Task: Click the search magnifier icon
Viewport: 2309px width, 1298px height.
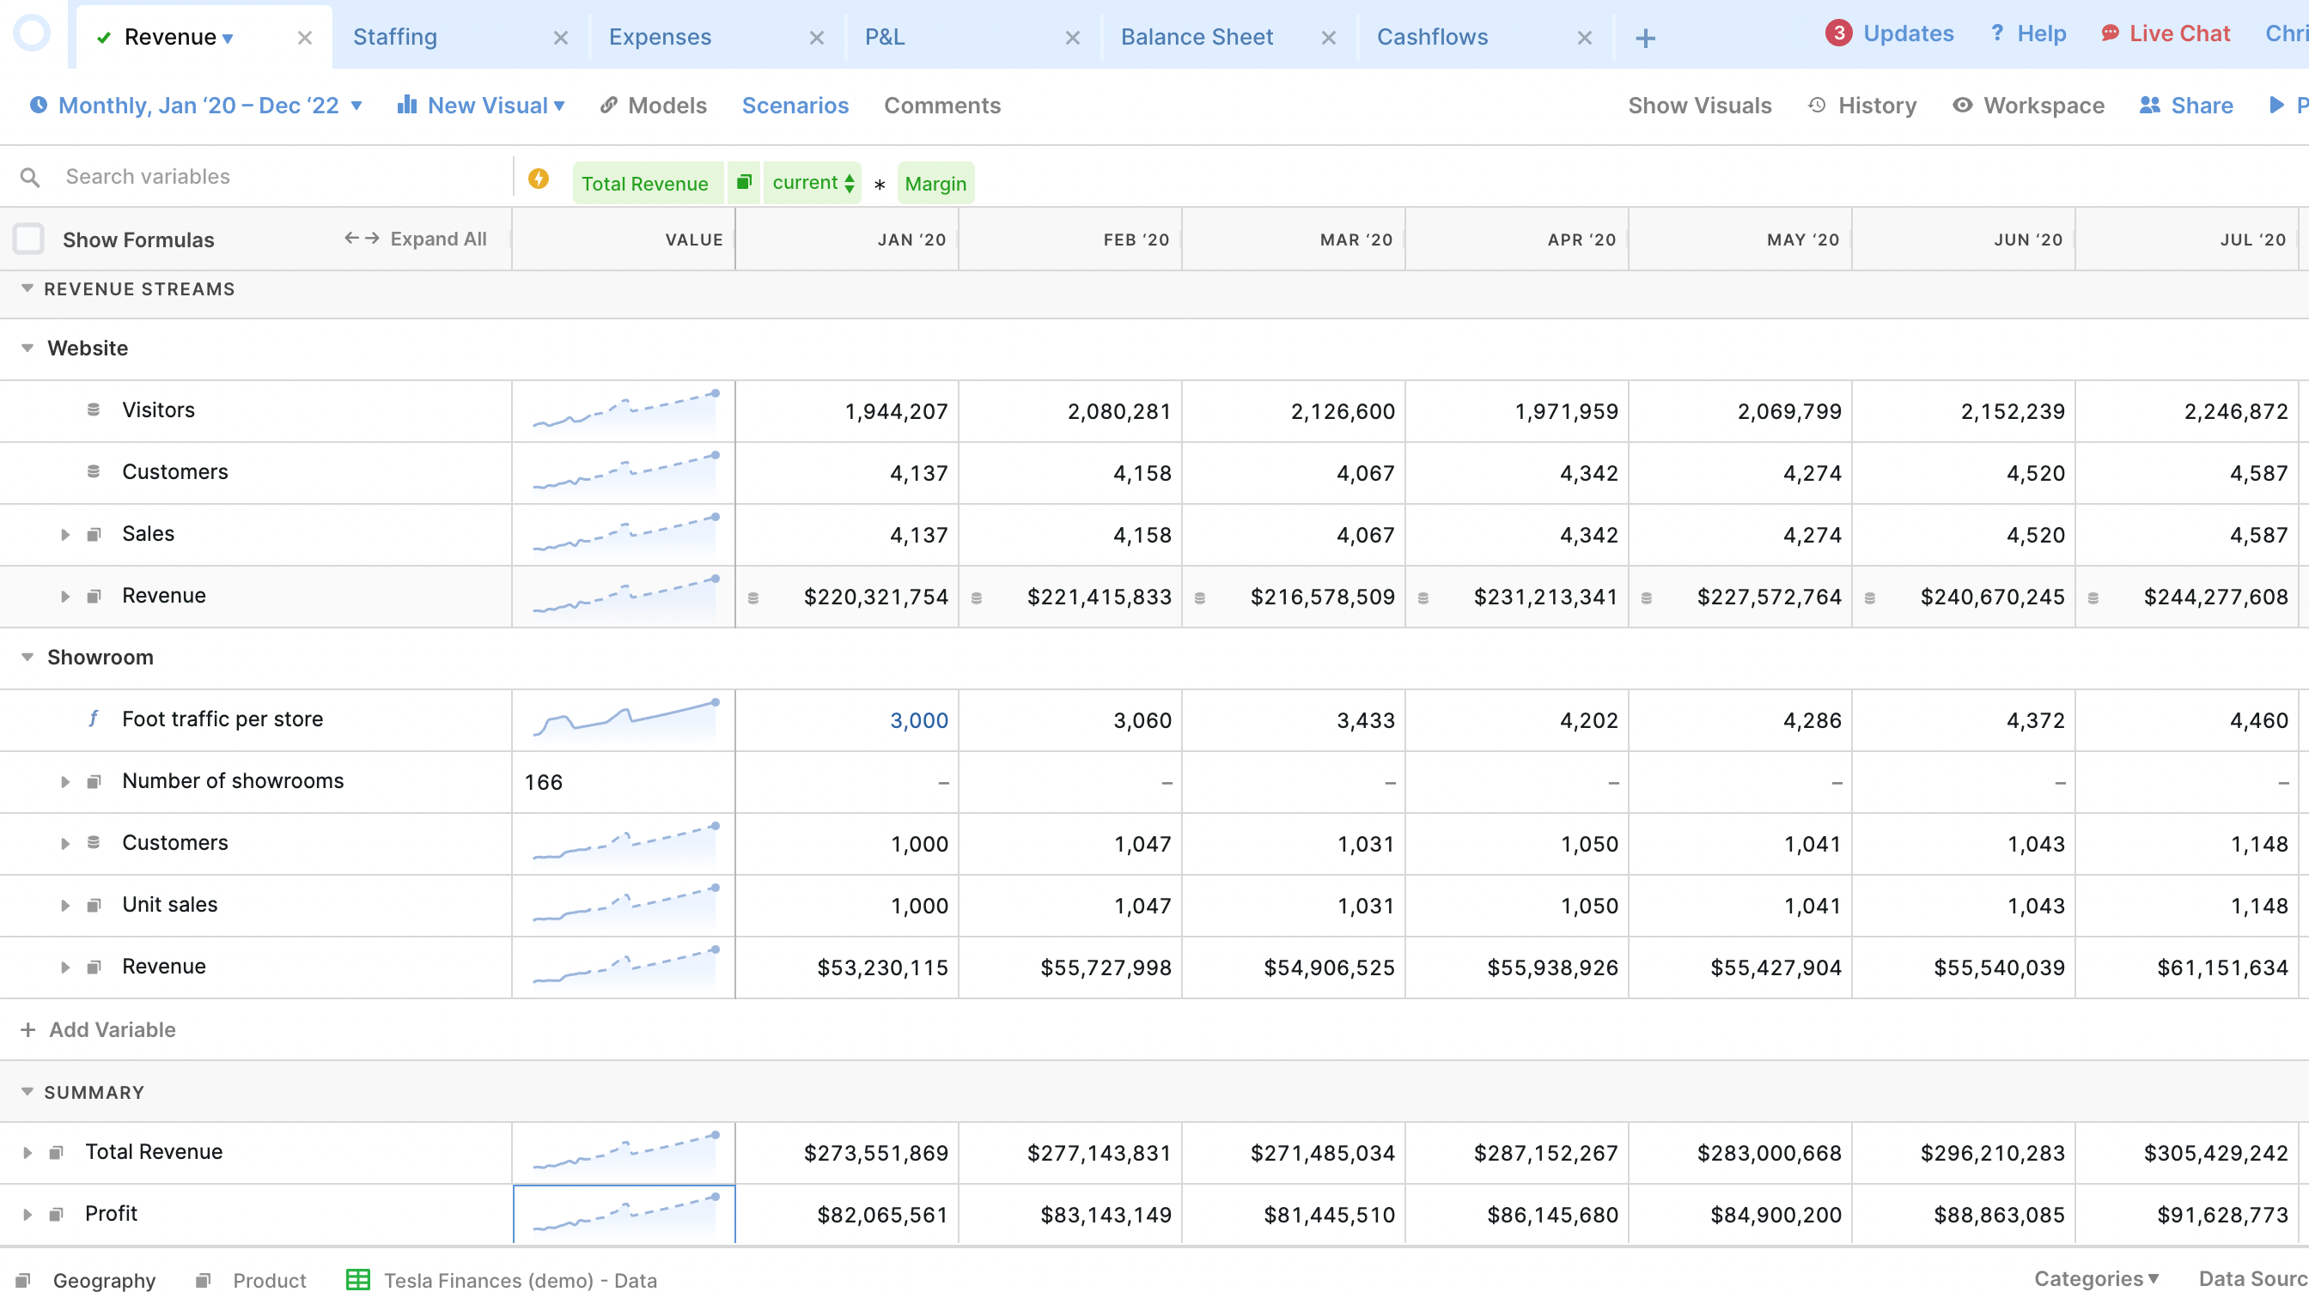Action: click(29, 177)
